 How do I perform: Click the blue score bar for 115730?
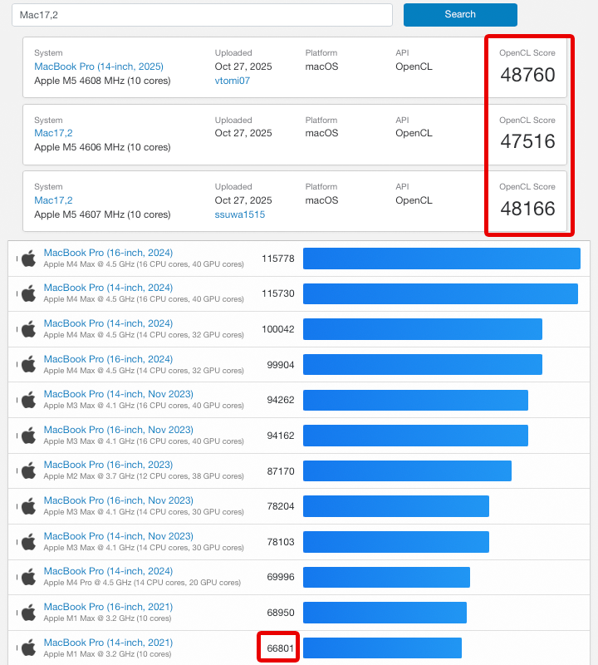point(439,294)
